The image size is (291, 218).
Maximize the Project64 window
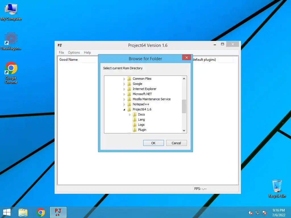coord(222,44)
